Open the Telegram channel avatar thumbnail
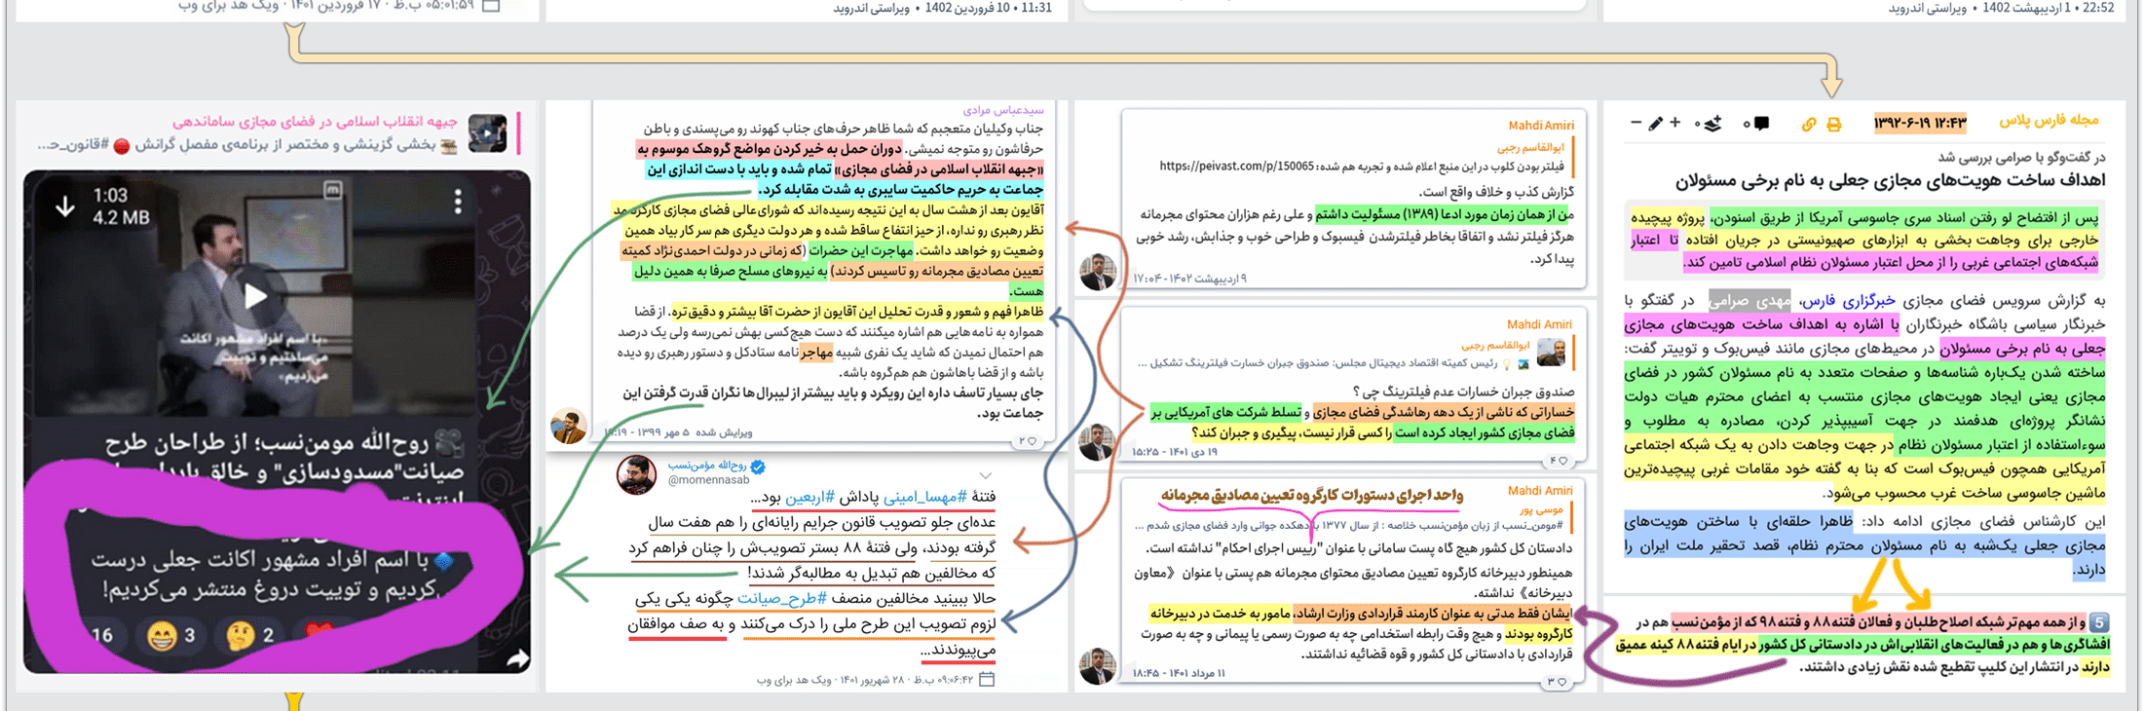The width and height of the screenshot is (2144, 711). click(487, 132)
